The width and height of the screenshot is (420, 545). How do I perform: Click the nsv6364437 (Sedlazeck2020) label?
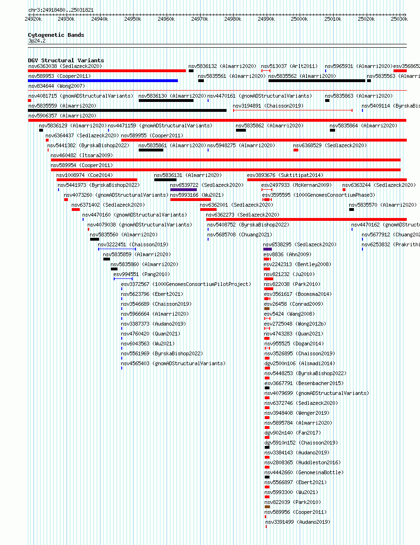point(82,135)
